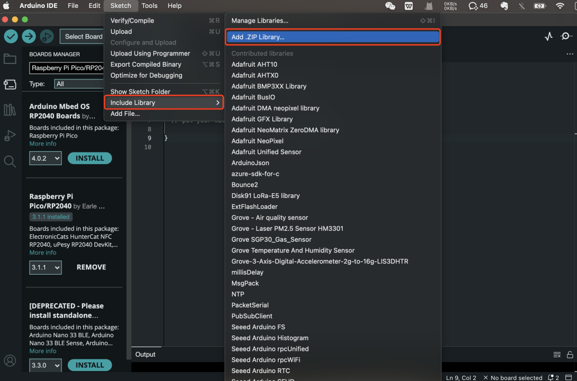577x381 pixels.
Task: Click the WeChat icon in menu bar
Action: click(389, 5)
